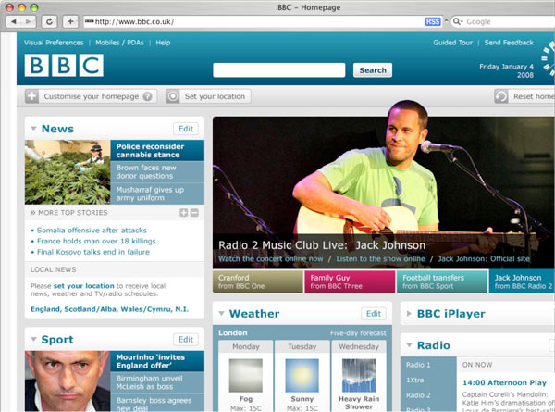Open the Google search magnifier dropdown
This screenshot has width=555, height=412.
(458, 21)
